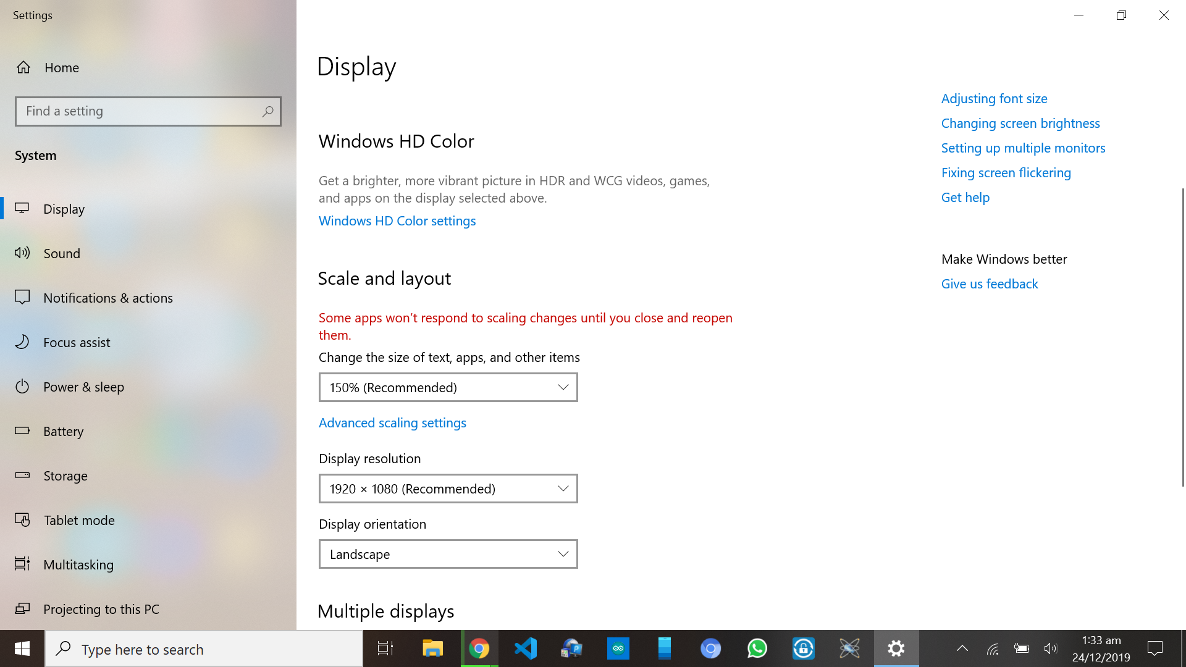Open Advanced scaling settings link
The height and width of the screenshot is (667, 1186).
392,422
